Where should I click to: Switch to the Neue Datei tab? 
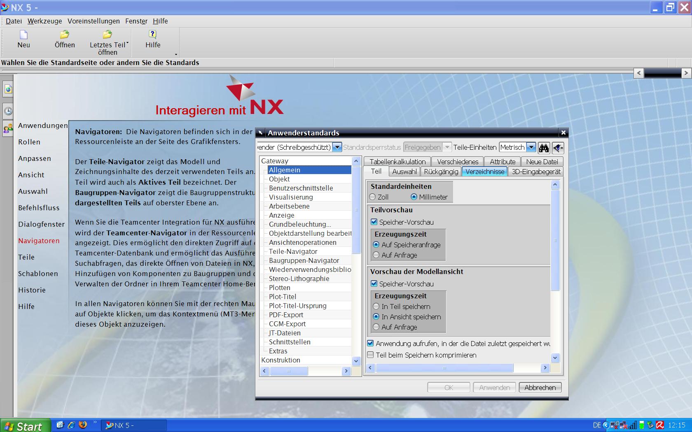pyautogui.click(x=542, y=162)
